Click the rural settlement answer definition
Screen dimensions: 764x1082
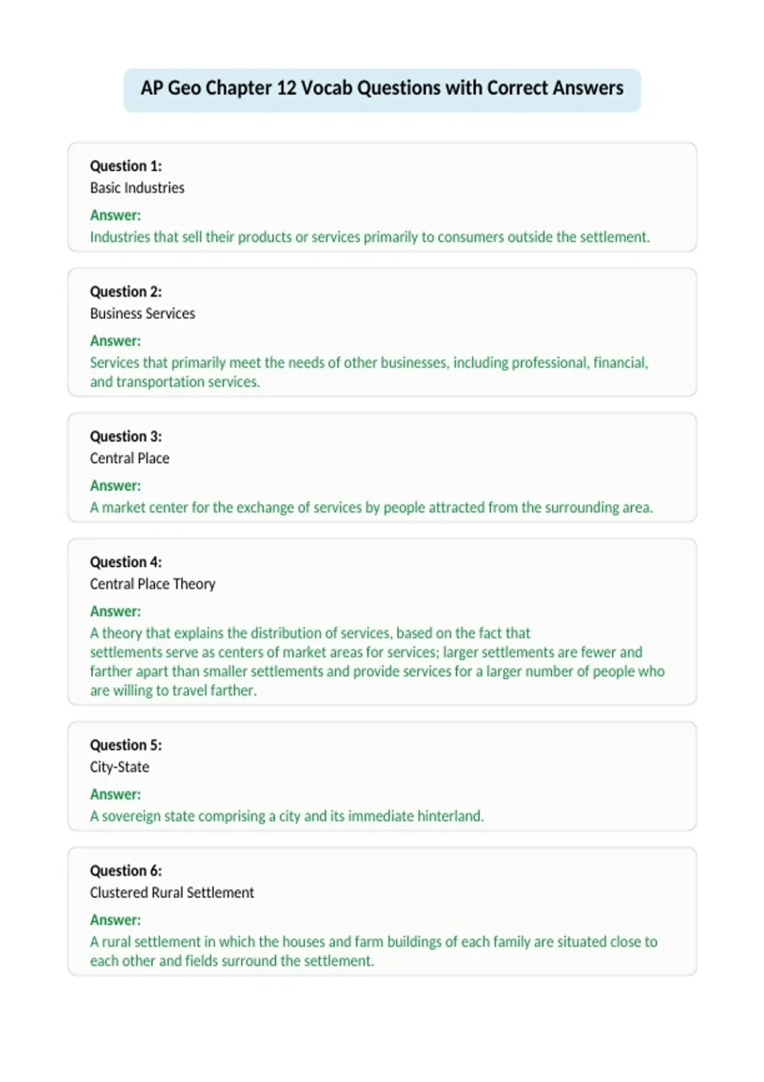[x=374, y=951]
